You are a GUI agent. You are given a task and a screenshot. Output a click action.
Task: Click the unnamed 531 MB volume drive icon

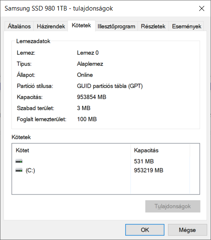pos(19,161)
